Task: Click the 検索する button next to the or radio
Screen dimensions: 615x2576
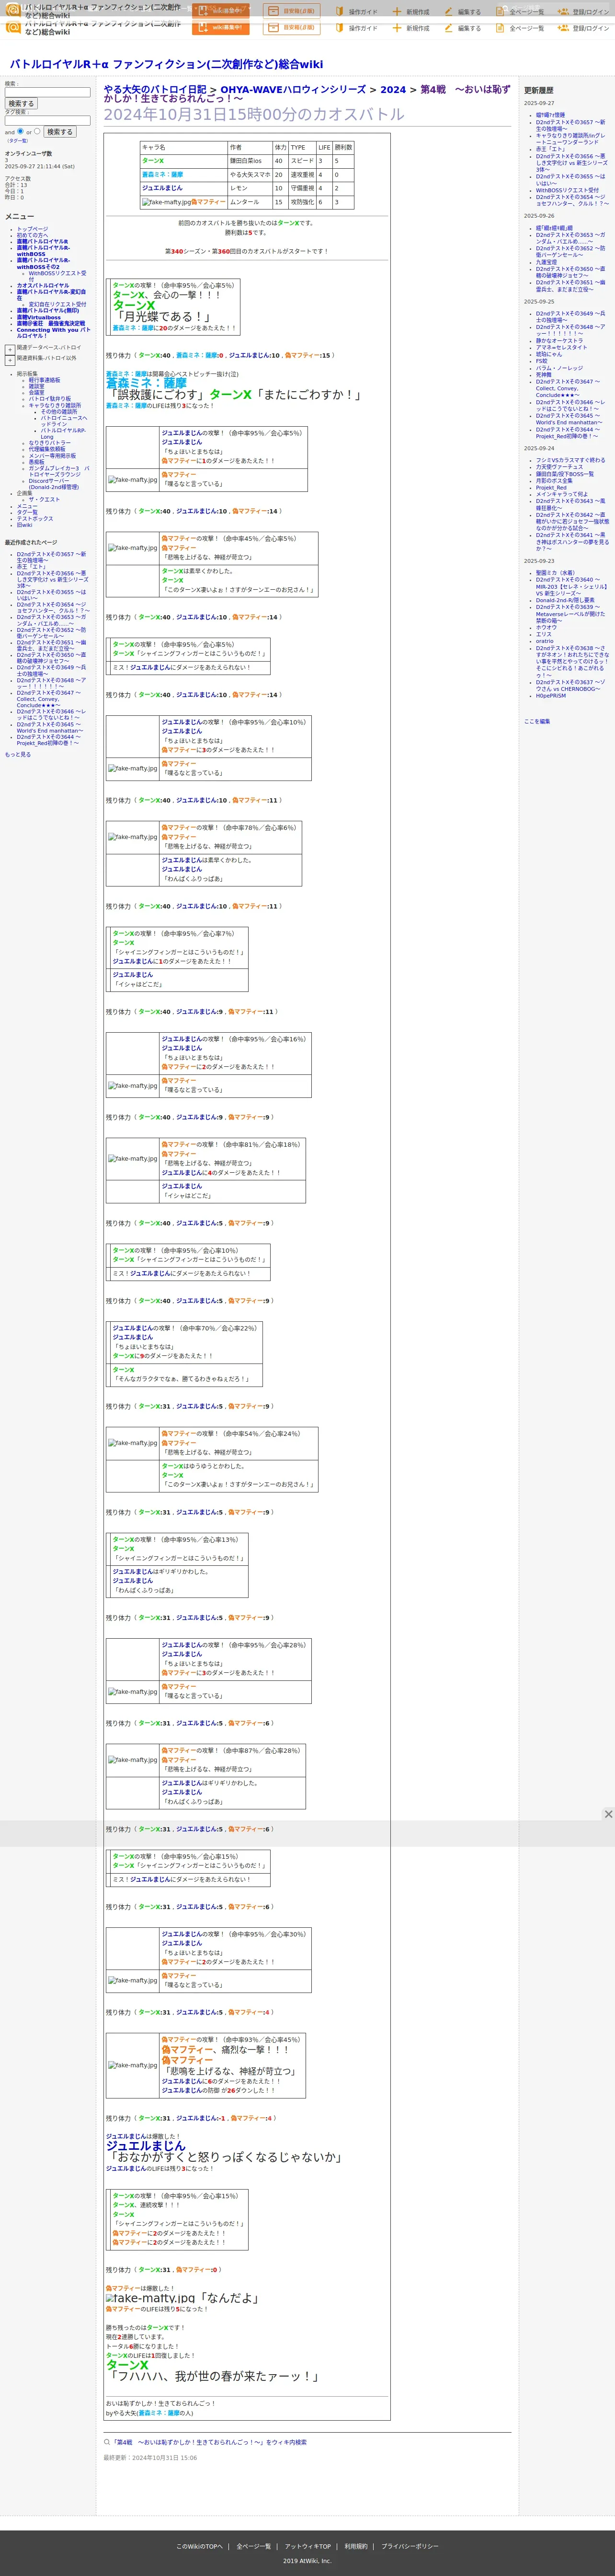Action: click(x=59, y=131)
